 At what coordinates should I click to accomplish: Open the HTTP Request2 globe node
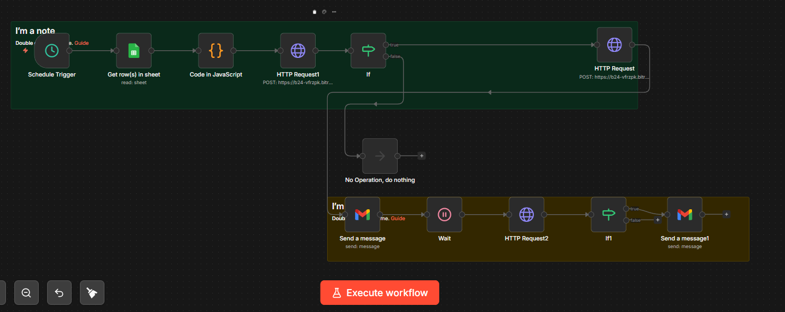coord(526,215)
